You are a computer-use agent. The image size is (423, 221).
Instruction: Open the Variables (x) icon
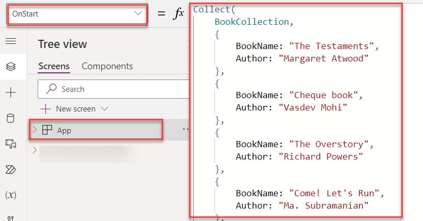[x=11, y=195]
